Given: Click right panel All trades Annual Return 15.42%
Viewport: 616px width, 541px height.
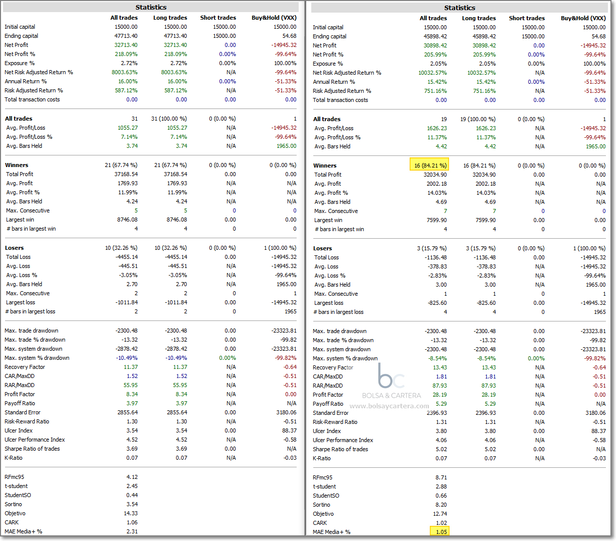Looking at the screenshot, I should point(437,82).
